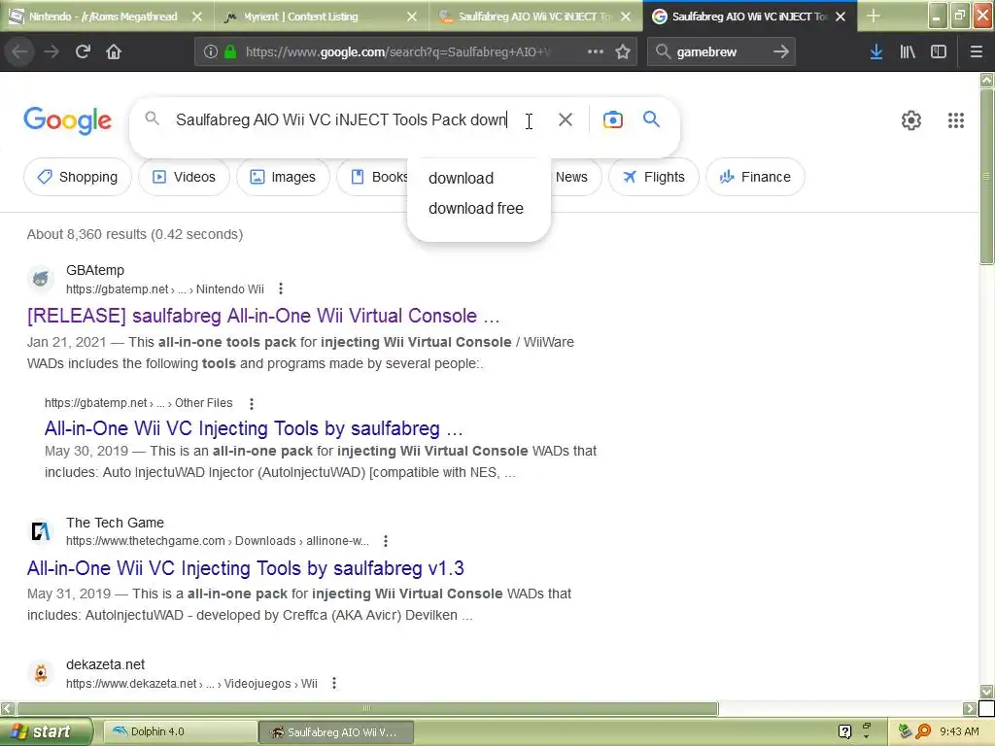Click the vertical scrollbar thumb
The width and height of the screenshot is (995, 746).
click(x=987, y=177)
